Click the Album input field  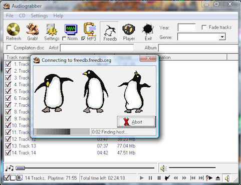(x=198, y=48)
